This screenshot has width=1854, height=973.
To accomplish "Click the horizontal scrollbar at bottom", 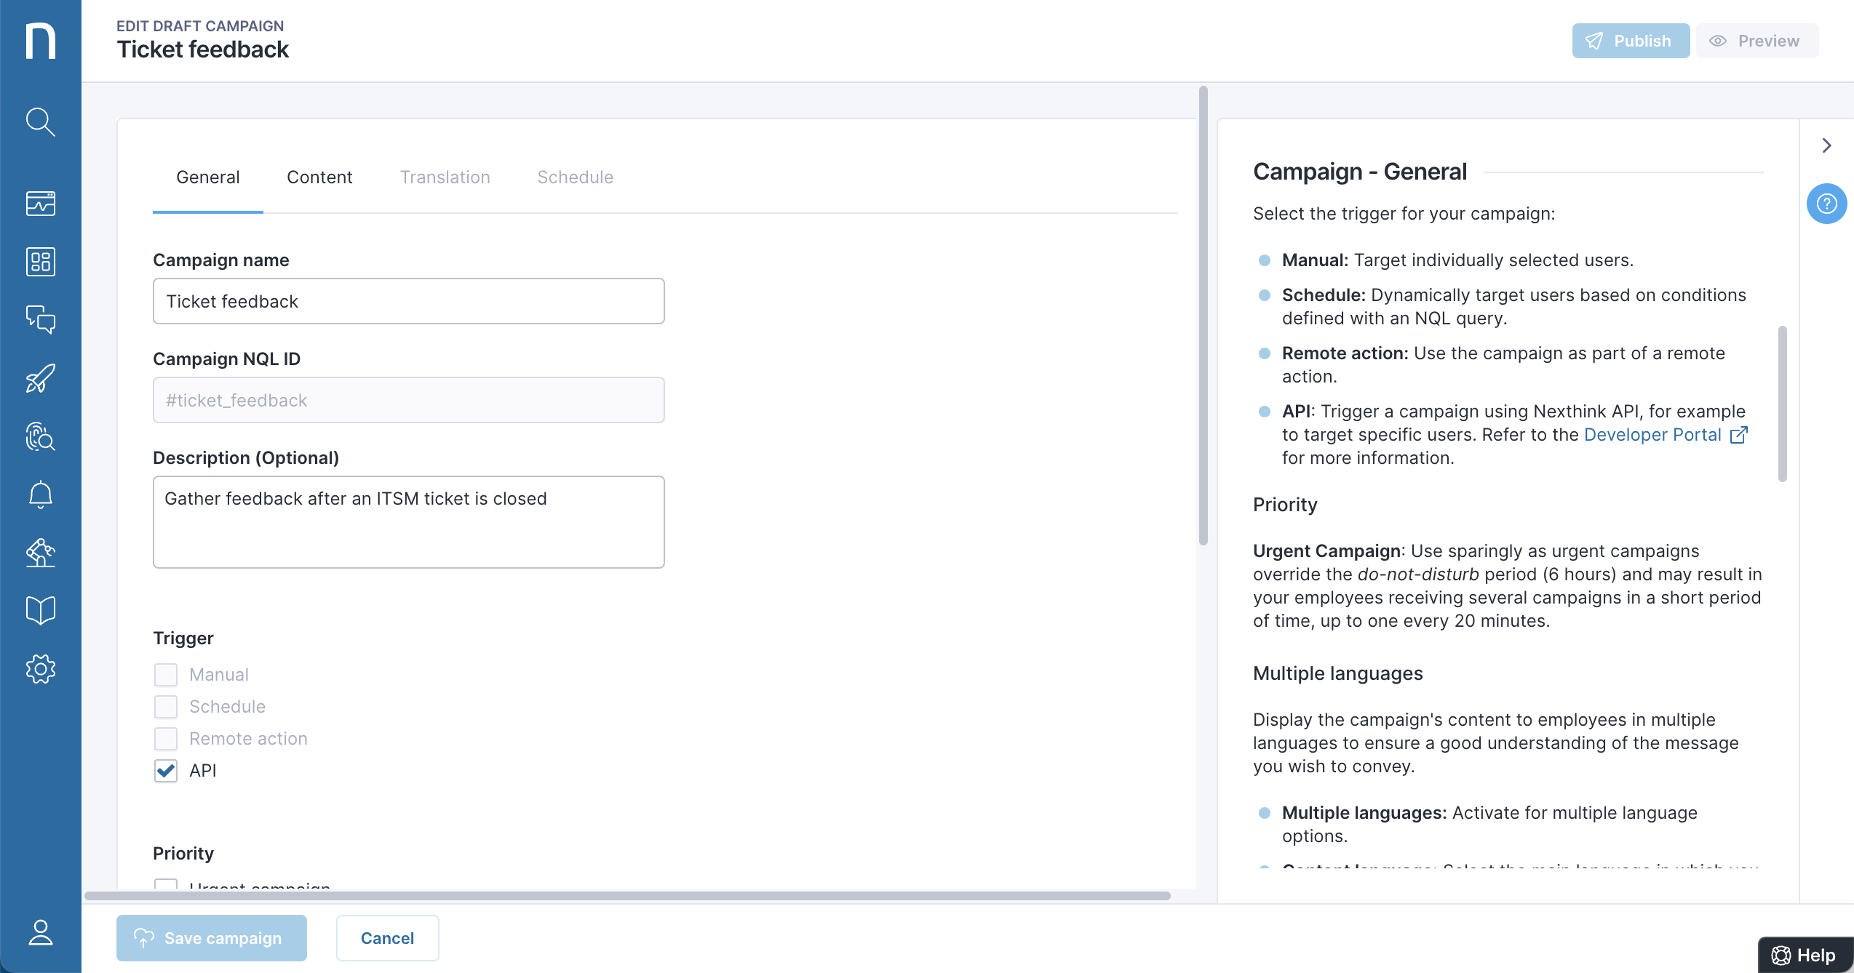I will tap(627, 896).
